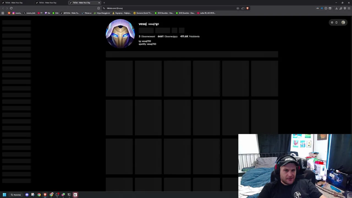The height and width of the screenshot is (198, 352).
Task: Click the 411.6K Polubienia likes count
Action: 190,36
